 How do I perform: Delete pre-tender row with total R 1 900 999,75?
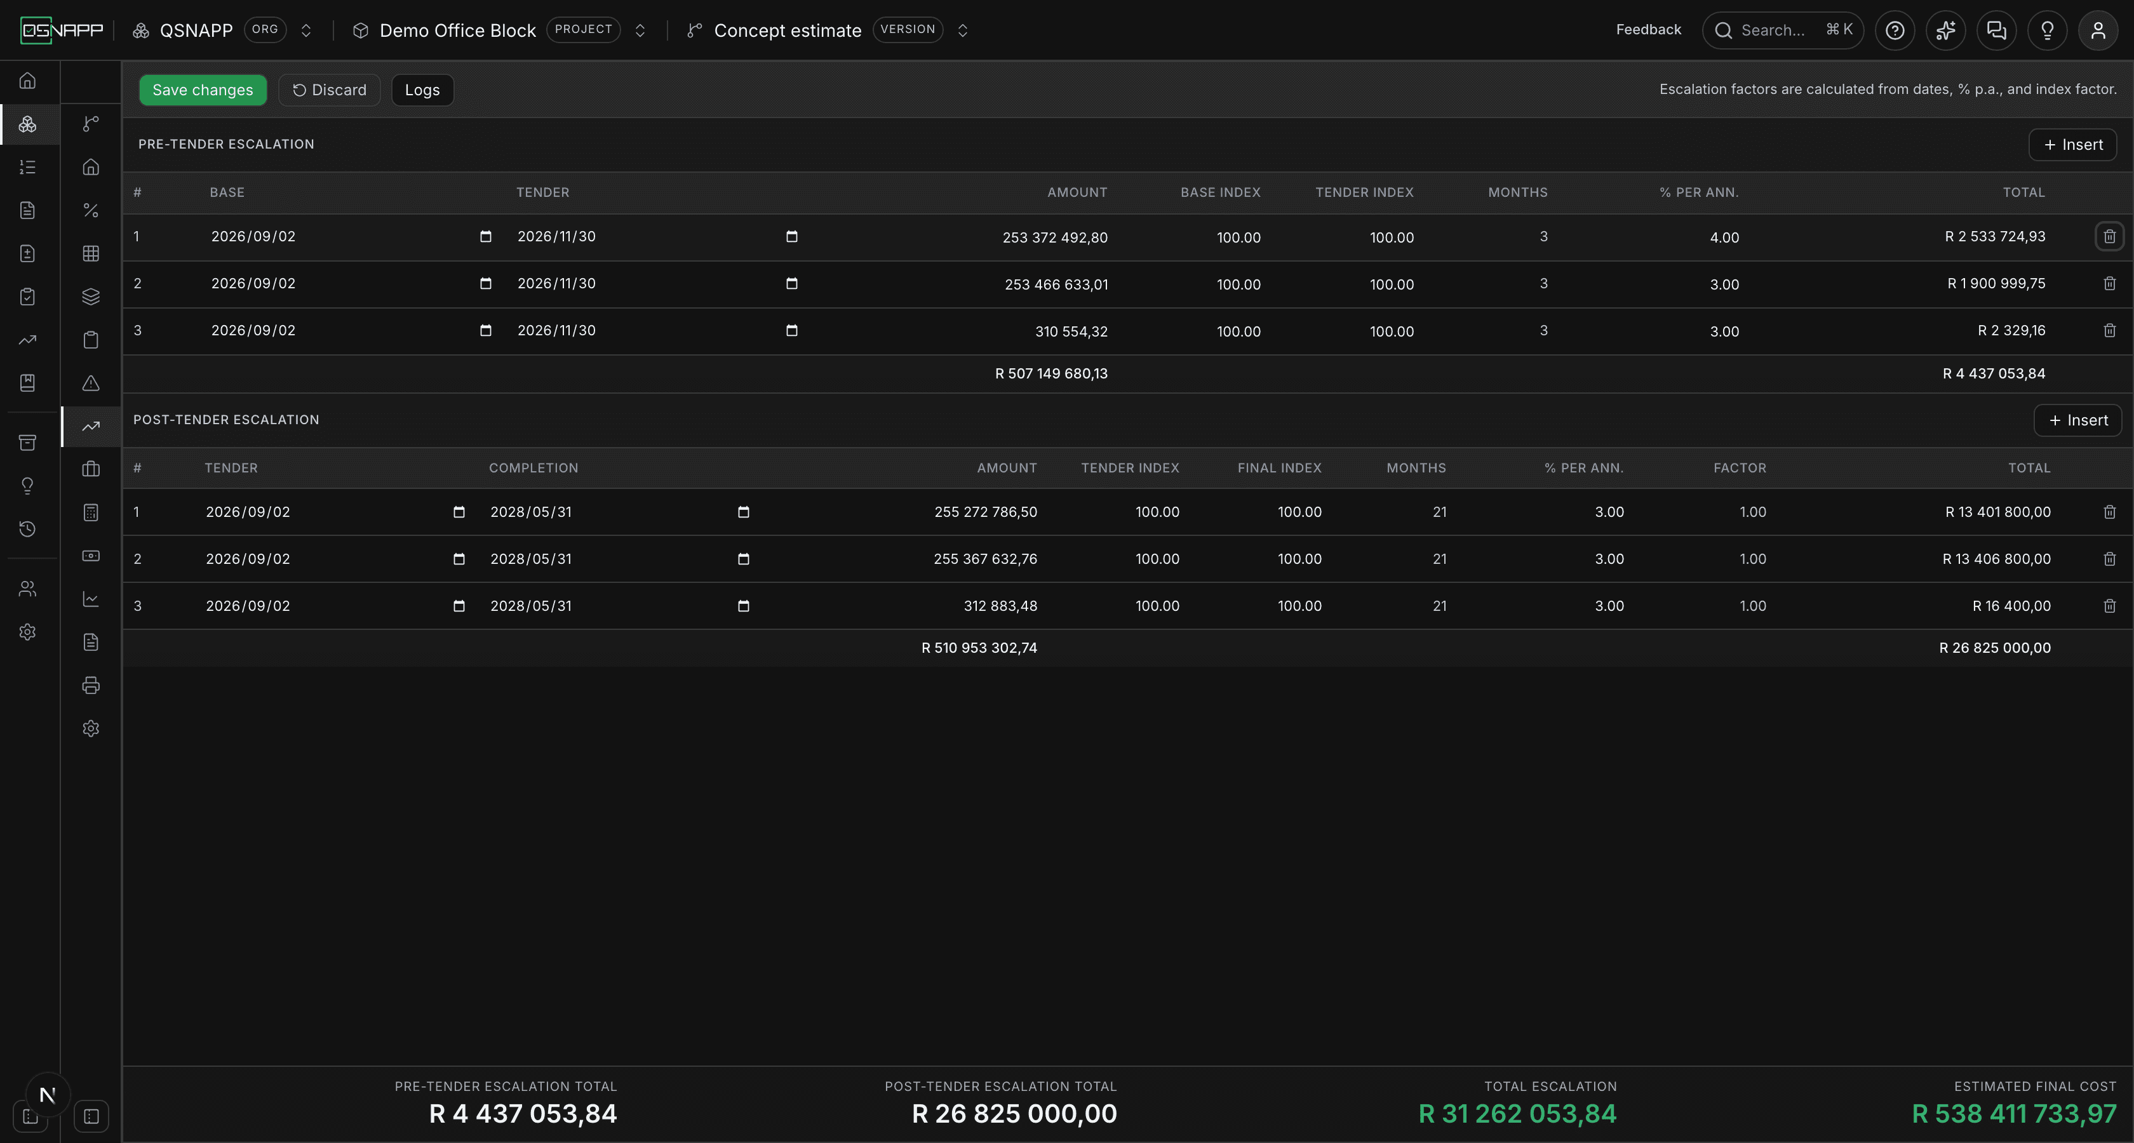point(2109,283)
